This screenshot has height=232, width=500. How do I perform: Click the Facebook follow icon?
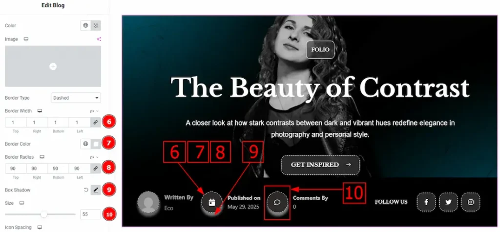pyautogui.click(x=426, y=202)
